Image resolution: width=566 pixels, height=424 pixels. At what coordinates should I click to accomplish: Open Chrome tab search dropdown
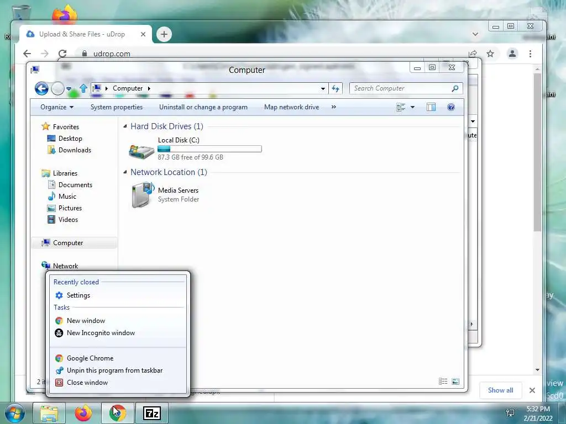tap(475, 34)
